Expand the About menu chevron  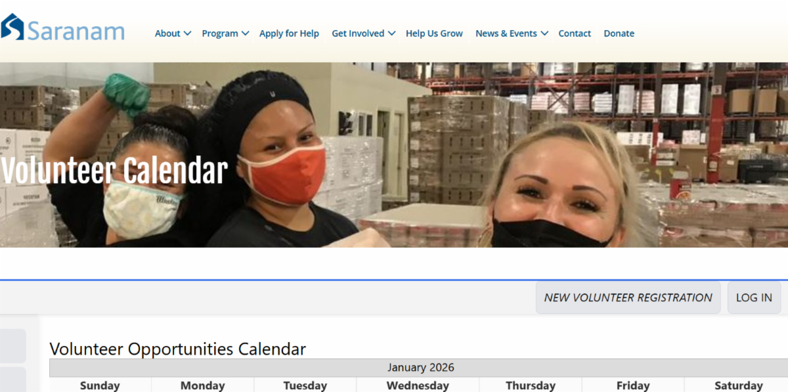coord(187,33)
